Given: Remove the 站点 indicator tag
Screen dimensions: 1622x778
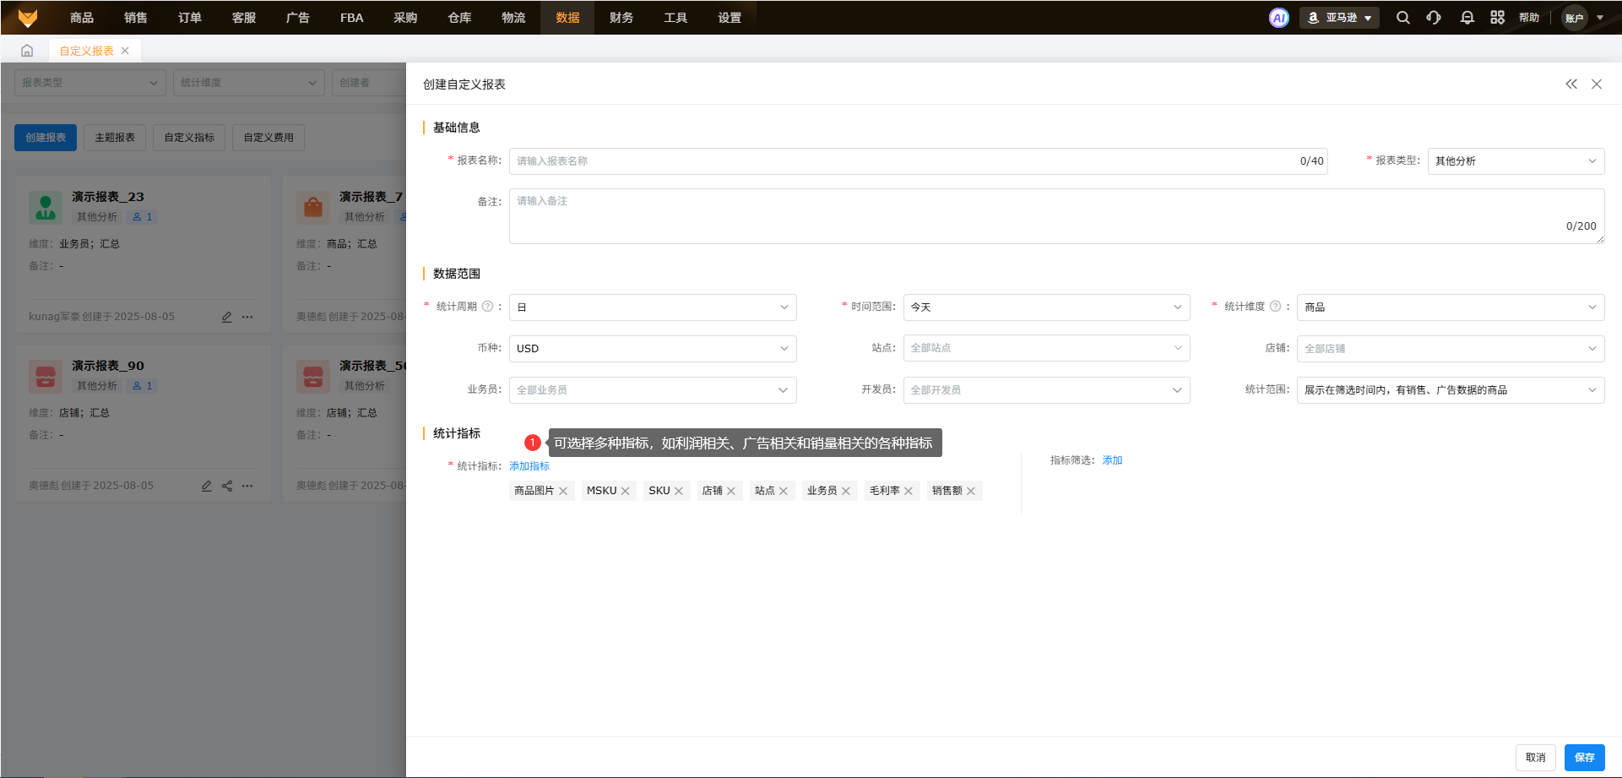Looking at the screenshot, I should pos(784,491).
